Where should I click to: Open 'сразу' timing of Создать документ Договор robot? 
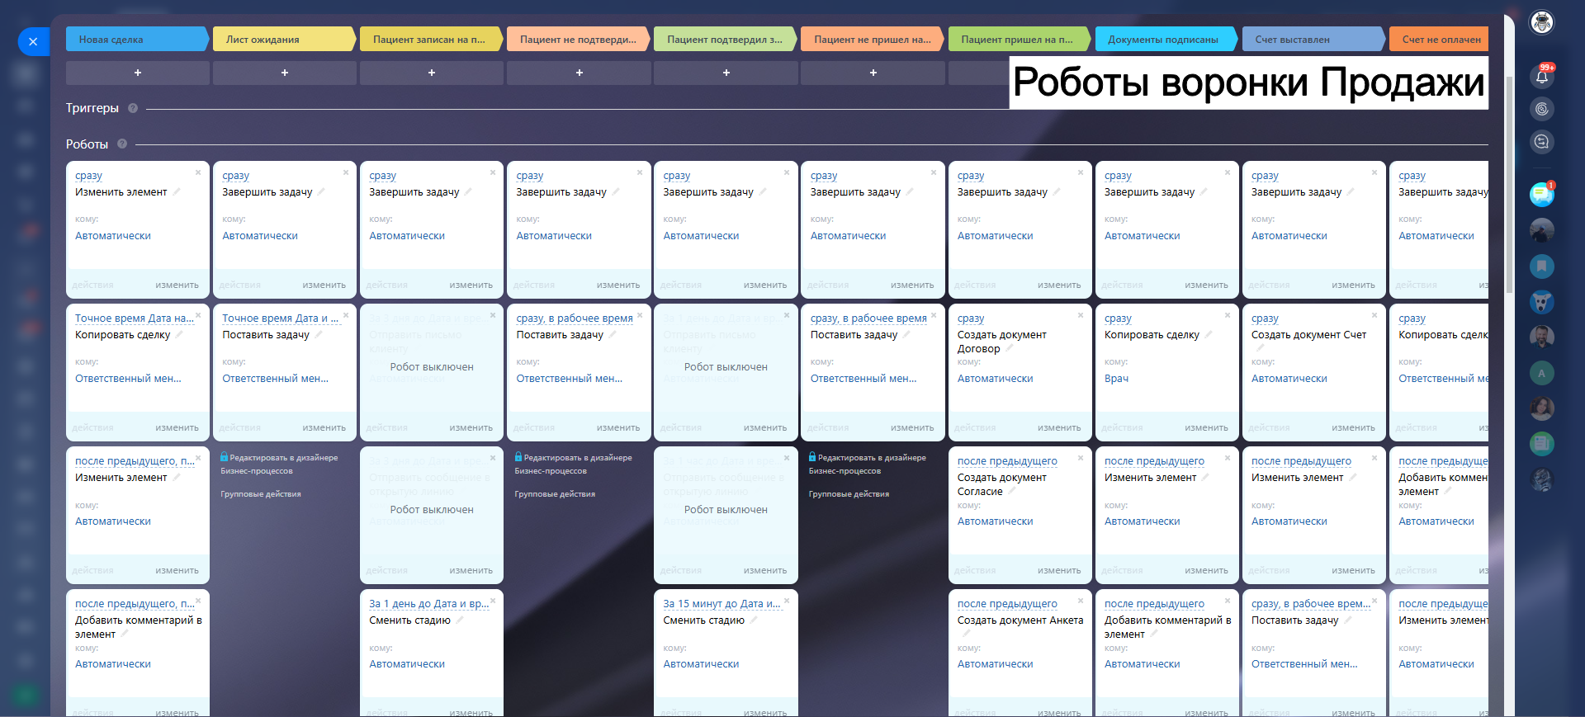(x=971, y=318)
